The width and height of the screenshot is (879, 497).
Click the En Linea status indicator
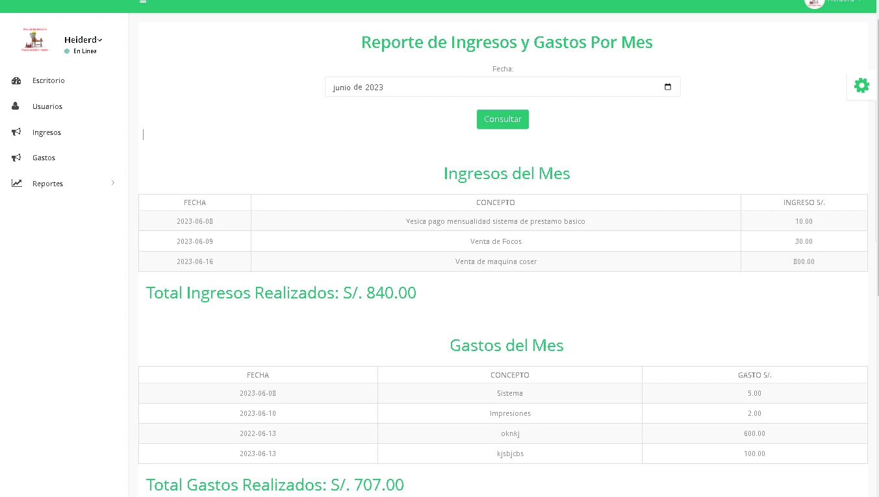[81, 51]
